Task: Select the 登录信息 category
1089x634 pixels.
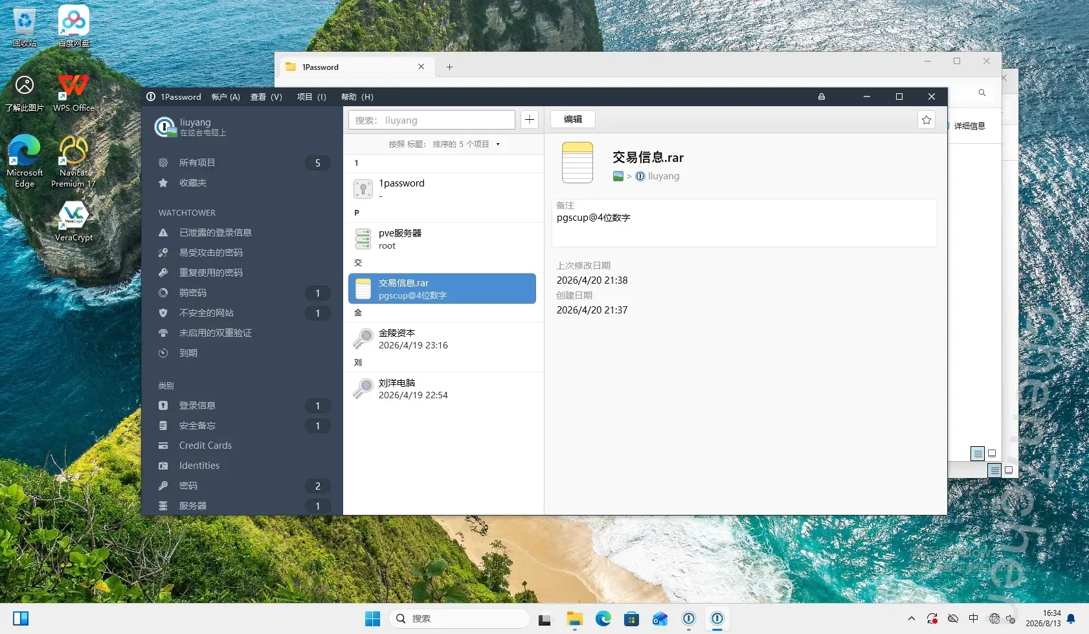Action: click(x=242, y=405)
